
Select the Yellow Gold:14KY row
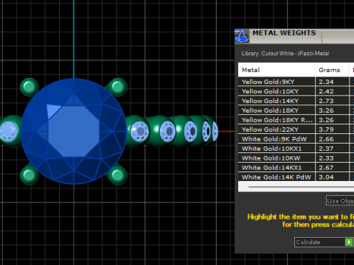point(296,101)
